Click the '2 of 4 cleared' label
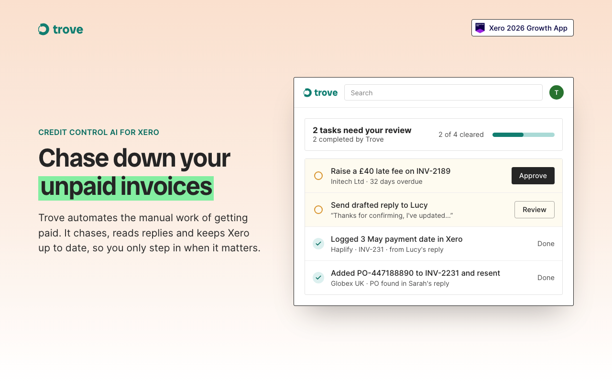Viewport: 612px width, 383px height. [461, 135]
